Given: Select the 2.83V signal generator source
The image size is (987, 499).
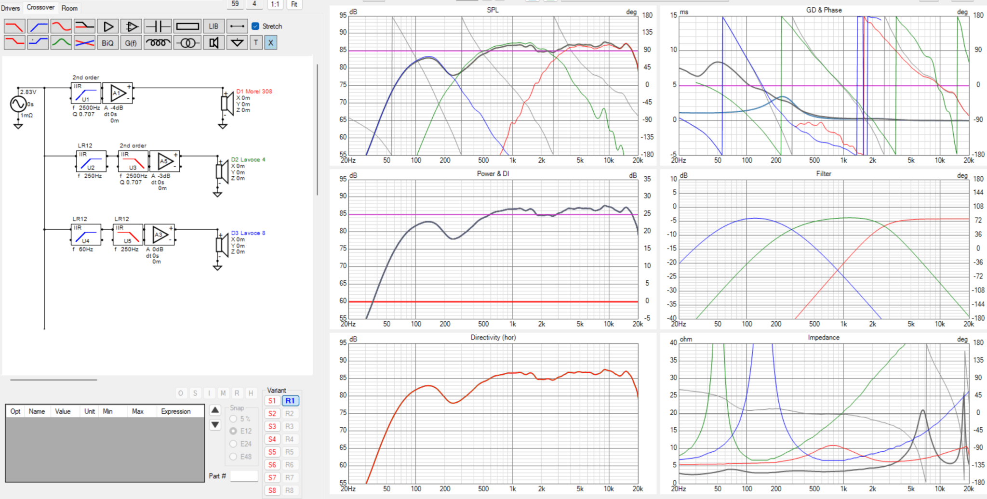Looking at the screenshot, I should (18, 104).
